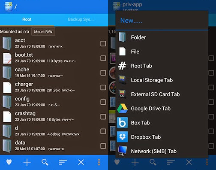Tick the checkbox next to the data folder
This screenshot has height=170, width=216.
click(103, 146)
